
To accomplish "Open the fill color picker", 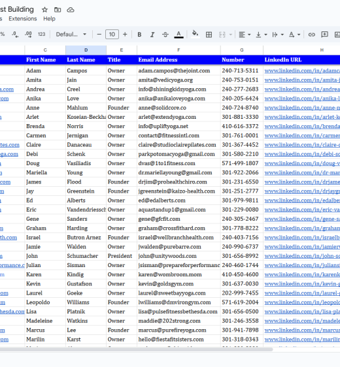I will 195,34.
